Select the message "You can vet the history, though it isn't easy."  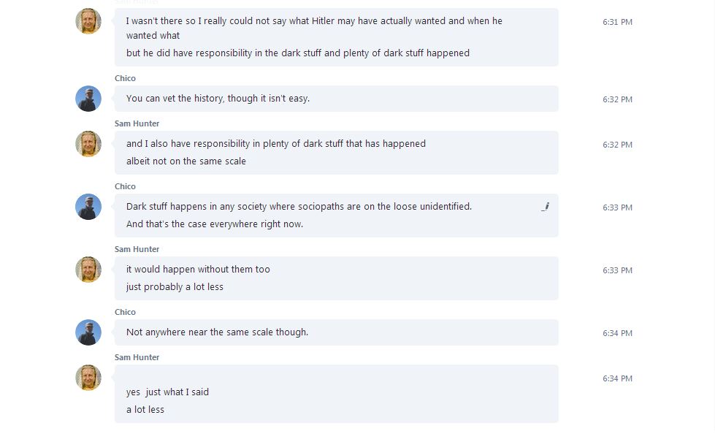(x=218, y=99)
